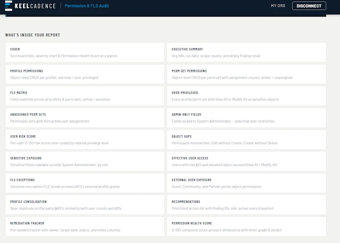Click text 'Users with risk ≥25 and elevated object access'
The width and height of the screenshot is (340, 243).
click(x=208, y=165)
